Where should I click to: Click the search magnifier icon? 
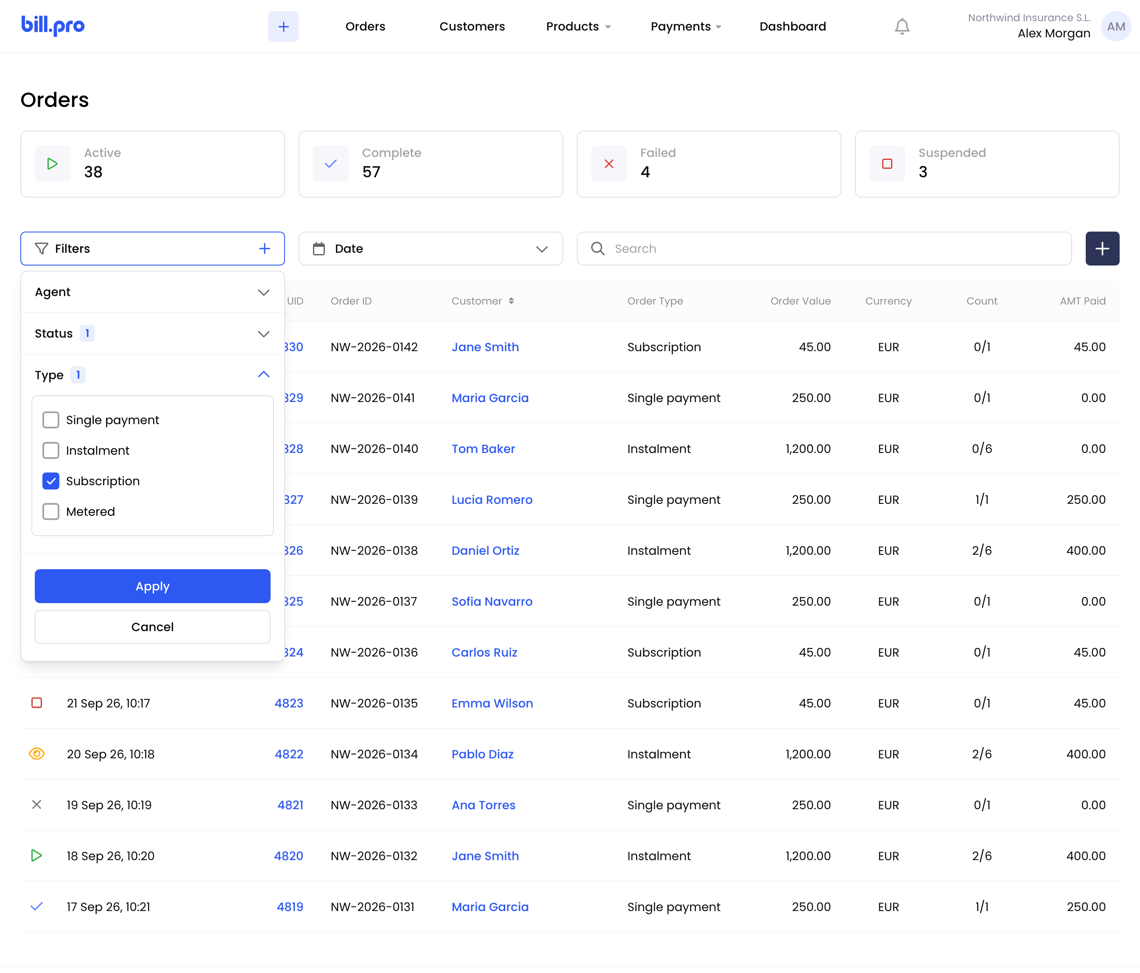[x=598, y=249]
